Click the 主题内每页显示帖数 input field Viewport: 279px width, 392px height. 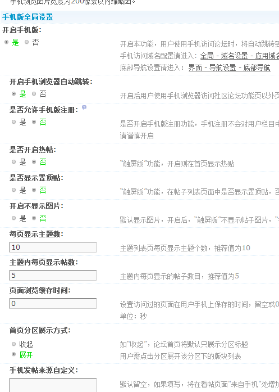click(x=53, y=275)
